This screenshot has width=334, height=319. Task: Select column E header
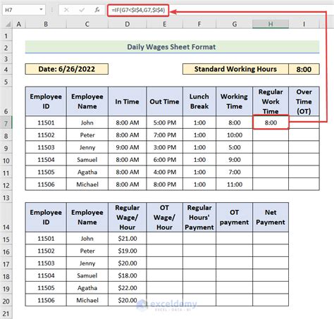[164, 24]
